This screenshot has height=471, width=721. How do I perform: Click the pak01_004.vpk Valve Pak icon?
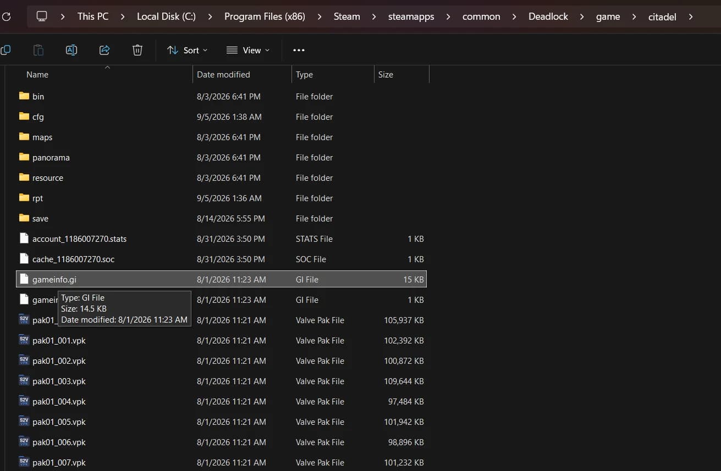[24, 401]
